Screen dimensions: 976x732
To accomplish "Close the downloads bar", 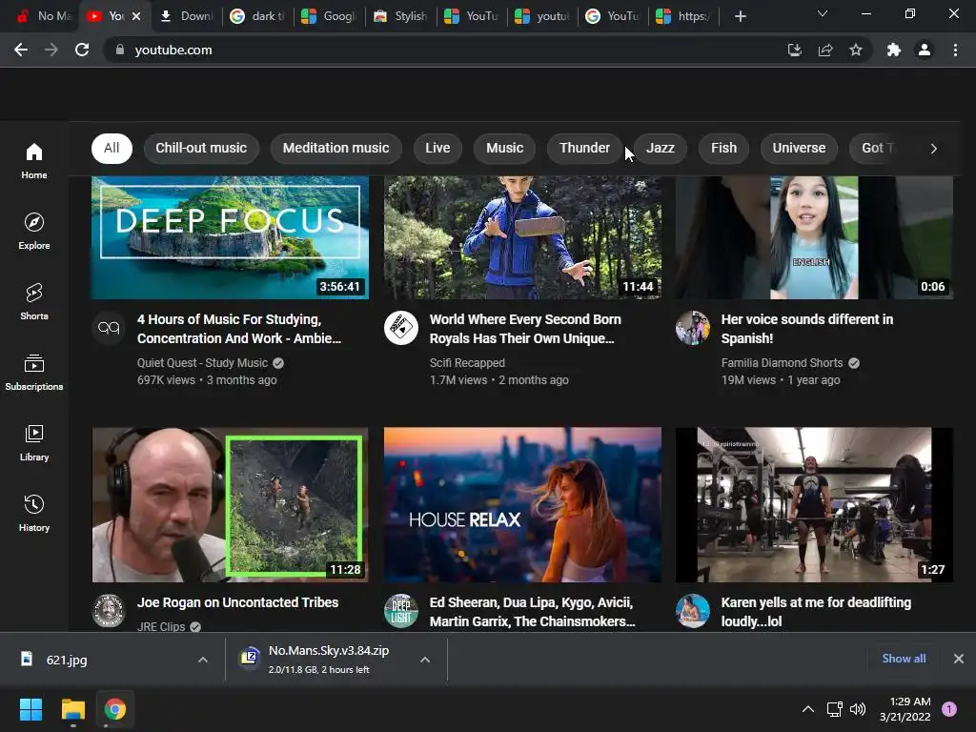I will pyautogui.click(x=959, y=659).
